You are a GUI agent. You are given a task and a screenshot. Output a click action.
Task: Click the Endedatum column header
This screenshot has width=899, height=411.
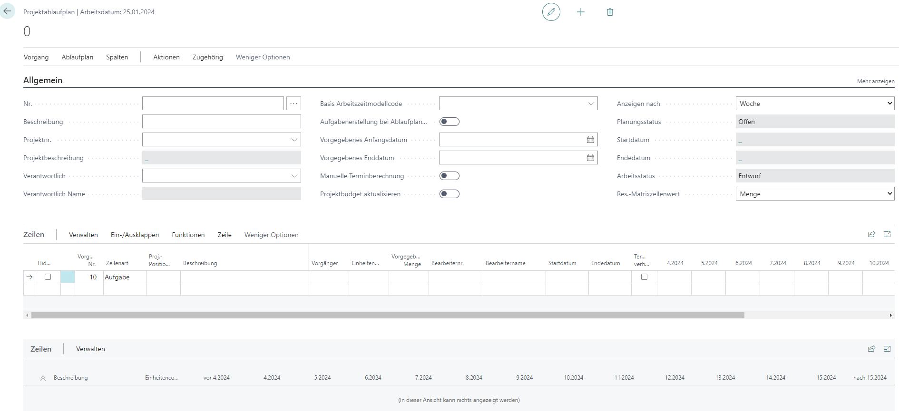[606, 263]
